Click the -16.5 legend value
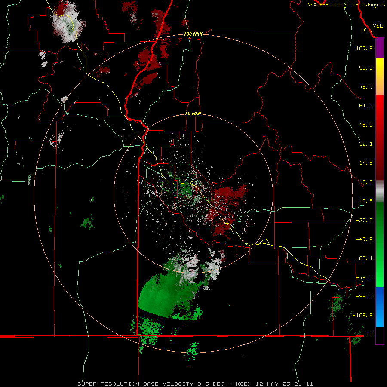387x387 pixels. (x=364, y=201)
